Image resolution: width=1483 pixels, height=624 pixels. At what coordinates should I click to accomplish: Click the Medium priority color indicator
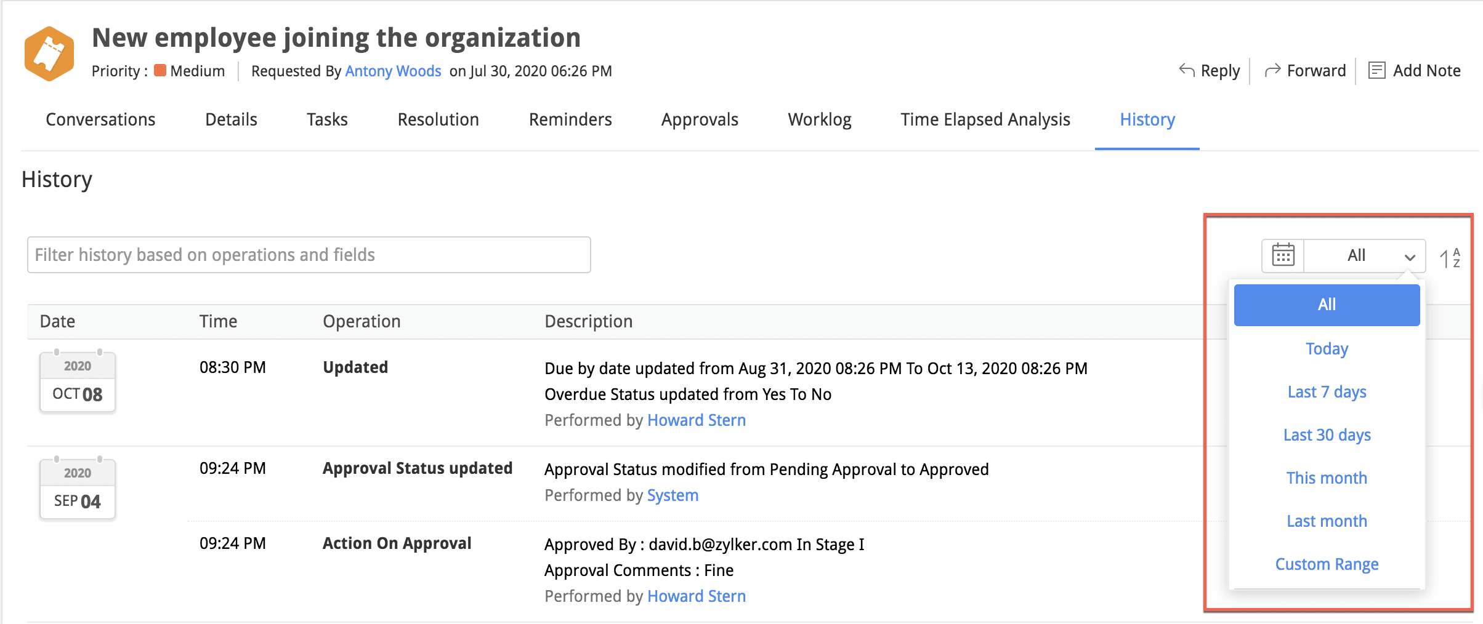coord(160,70)
